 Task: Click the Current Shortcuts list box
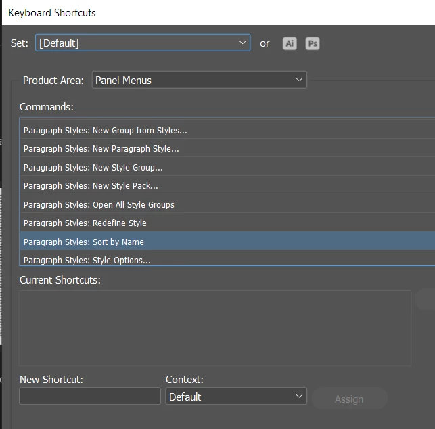click(215, 328)
